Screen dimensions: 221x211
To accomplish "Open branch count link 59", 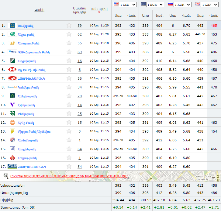I will point(80,26).
